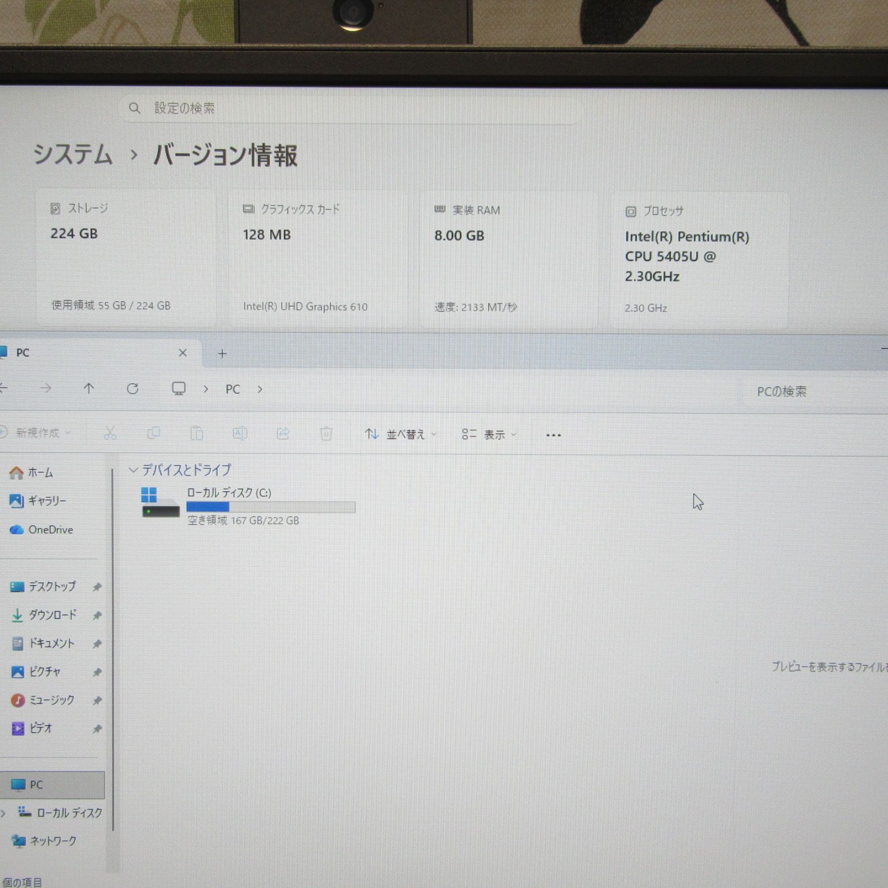Image resolution: width=888 pixels, height=888 pixels.
Task: Click the chevron after PC in address bar
Action: [260, 389]
